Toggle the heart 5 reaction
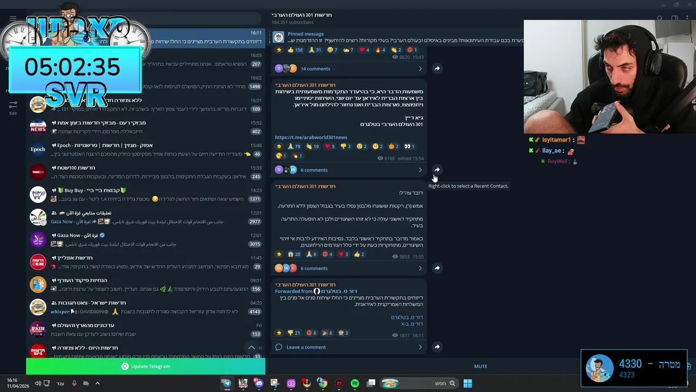The height and width of the screenshot is (392, 696). click(330, 146)
